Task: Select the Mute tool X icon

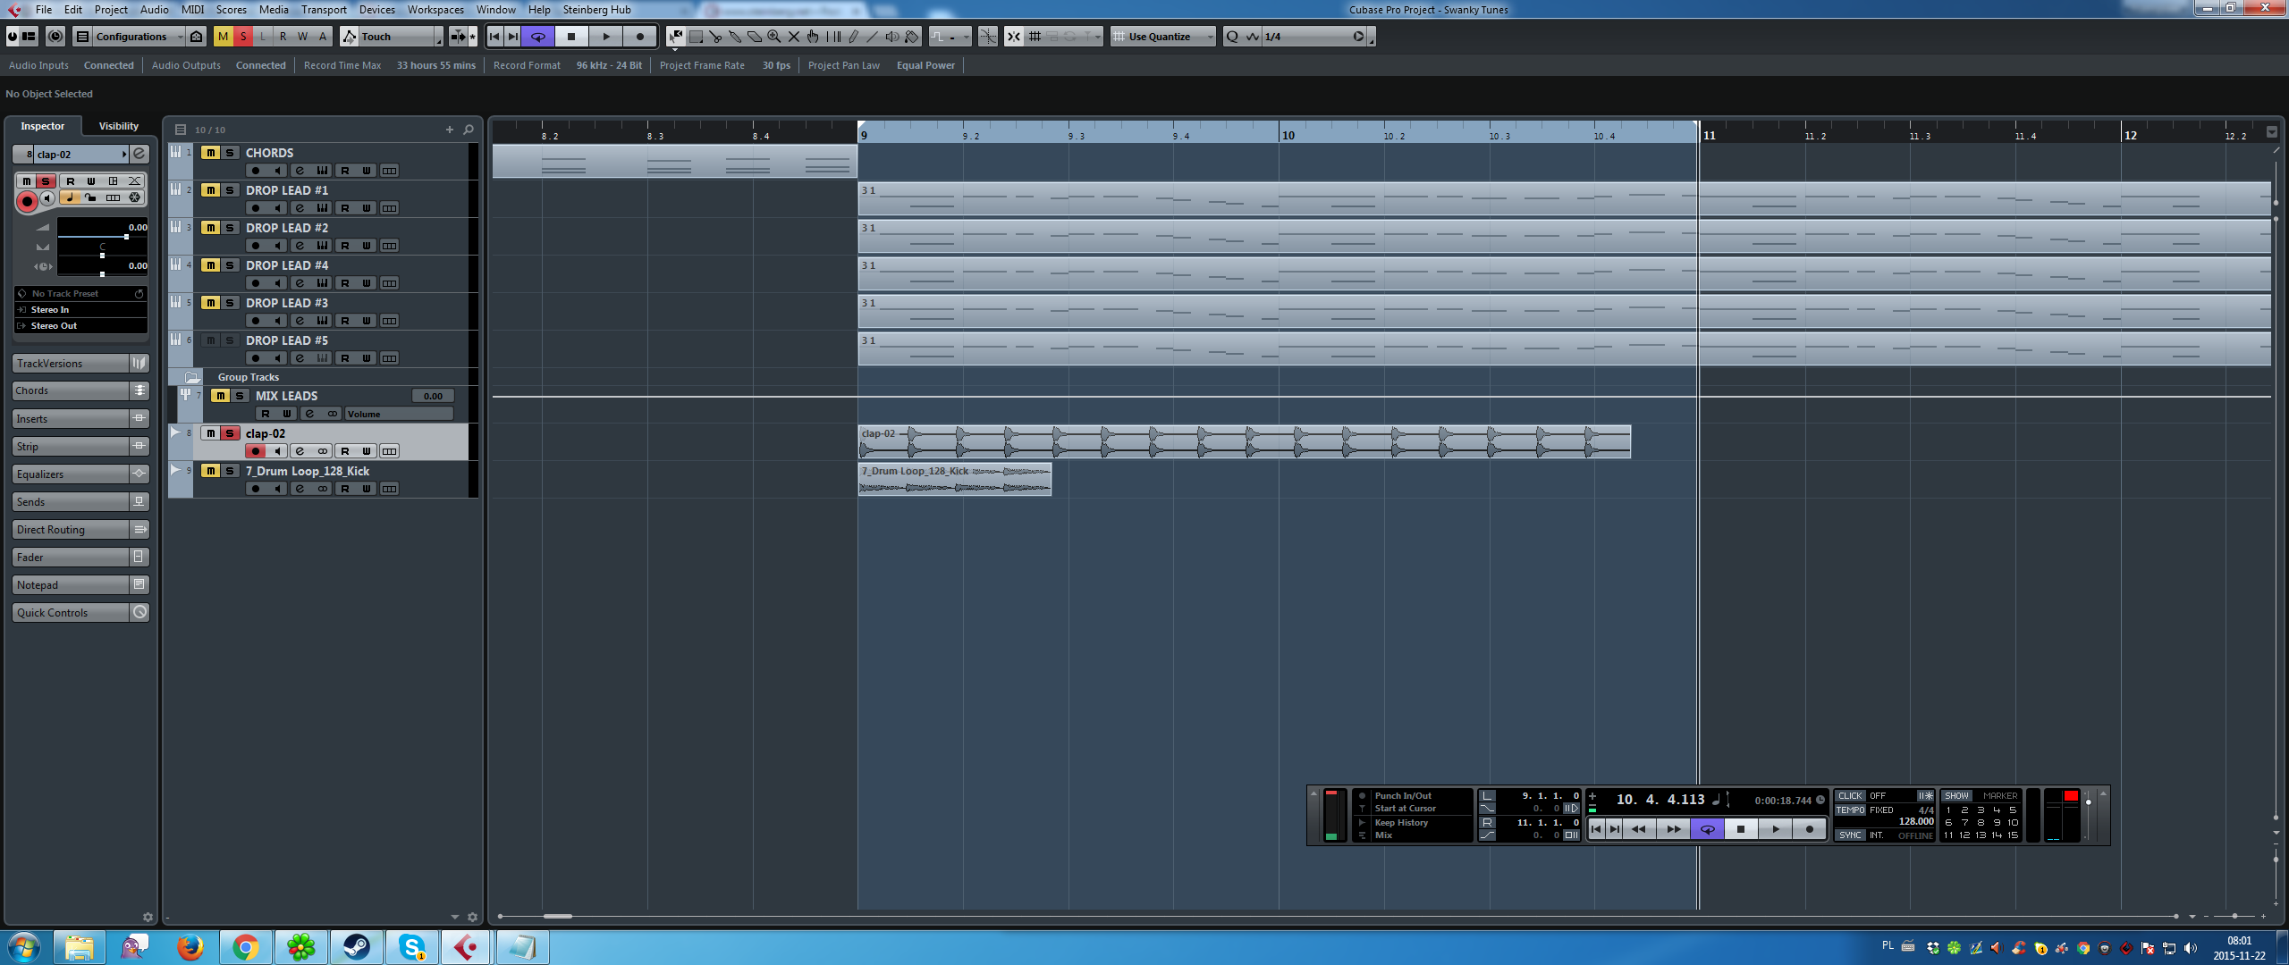Action: tap(794, 37)
